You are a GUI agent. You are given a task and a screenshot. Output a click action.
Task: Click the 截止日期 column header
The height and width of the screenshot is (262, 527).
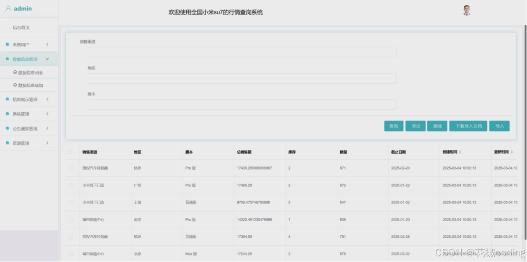pos(398,152)
